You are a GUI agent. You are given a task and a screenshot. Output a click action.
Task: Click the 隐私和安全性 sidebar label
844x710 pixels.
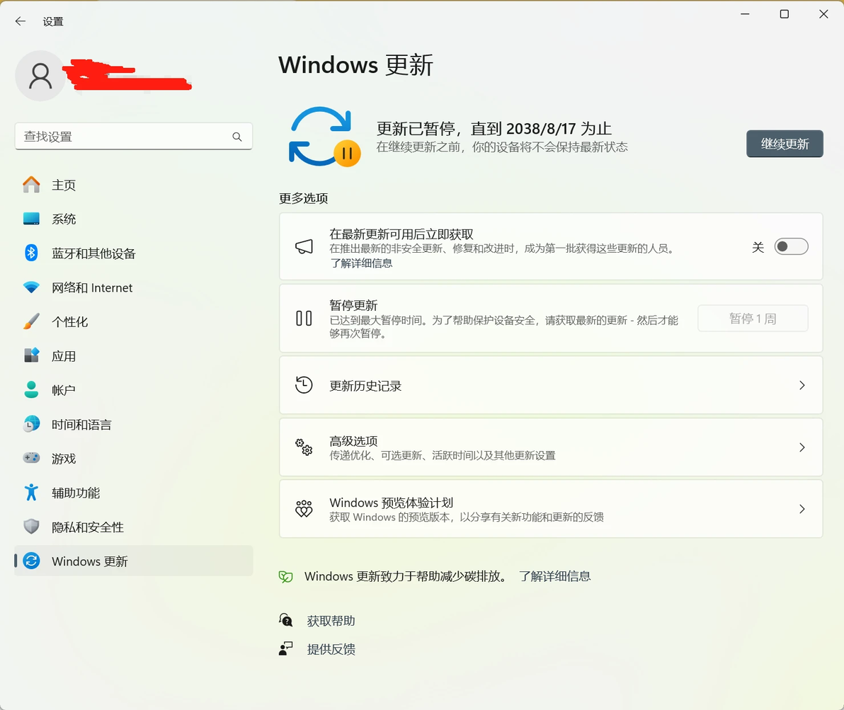coord(88,527)
